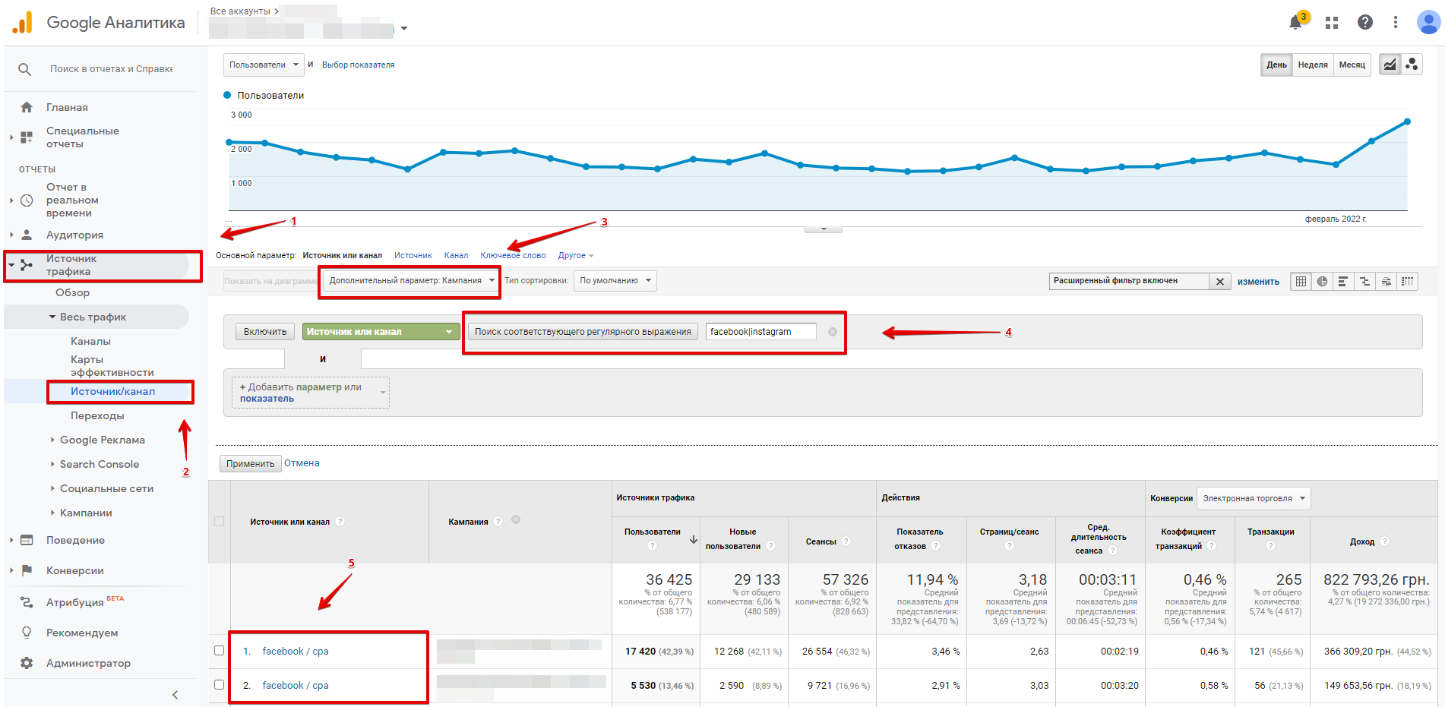Image resolution: width=1445 pixels, height=707 pixels.
Task: Open the help question mark icon
Action: [x=1365, y=23]
